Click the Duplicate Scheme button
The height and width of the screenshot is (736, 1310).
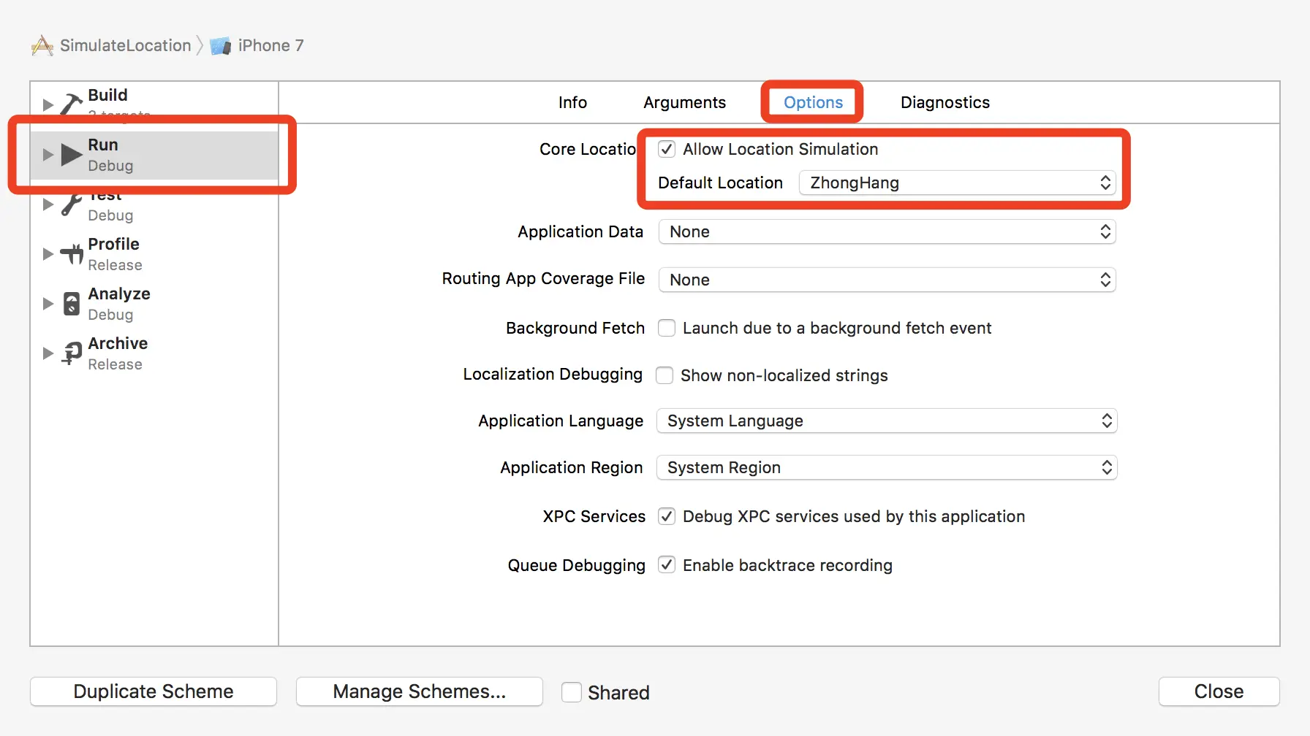click(154, 691)
